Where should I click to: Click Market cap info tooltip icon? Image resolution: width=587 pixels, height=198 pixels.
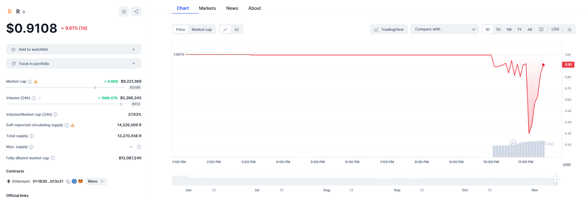29,82
